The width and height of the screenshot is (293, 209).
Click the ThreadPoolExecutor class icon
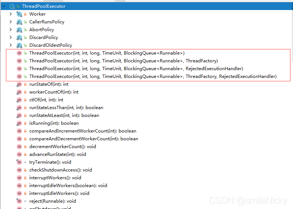[x=12, y=6]
